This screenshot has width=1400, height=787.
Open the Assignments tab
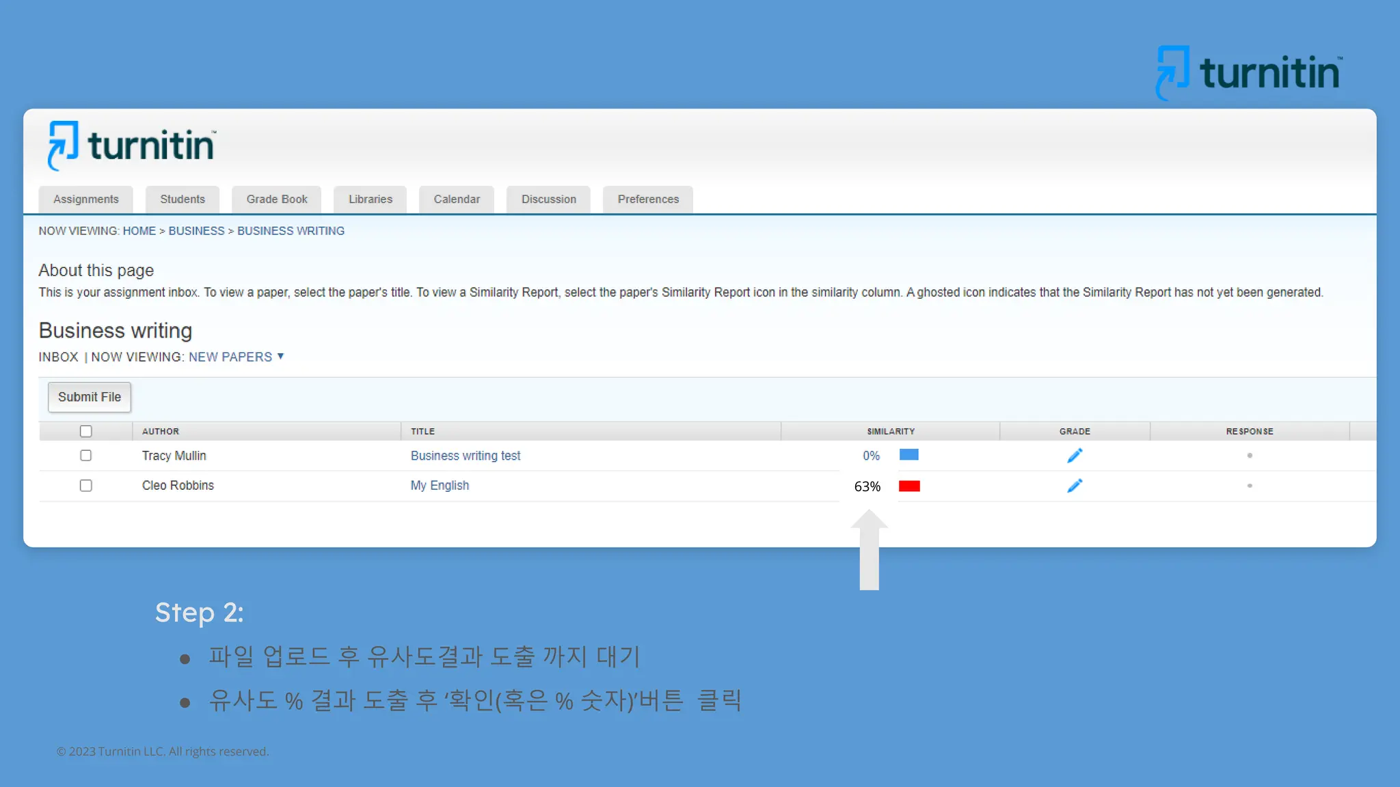tap(86, 199)
